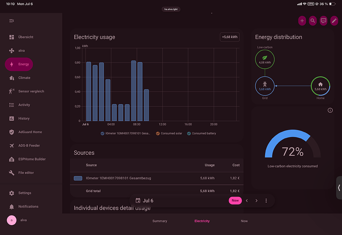The image size is (342, 235).
Task: Toggle the Consumed battery legend checkbox
Action: (x=189, y=134)
